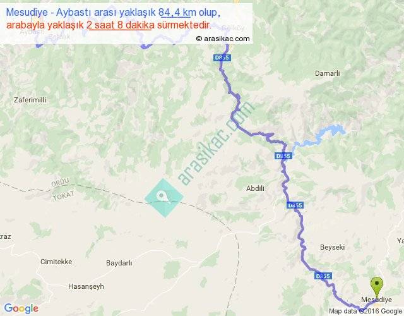
Task: Click the underlined 2 saat 8 dakika
Action: coord(121,25)
